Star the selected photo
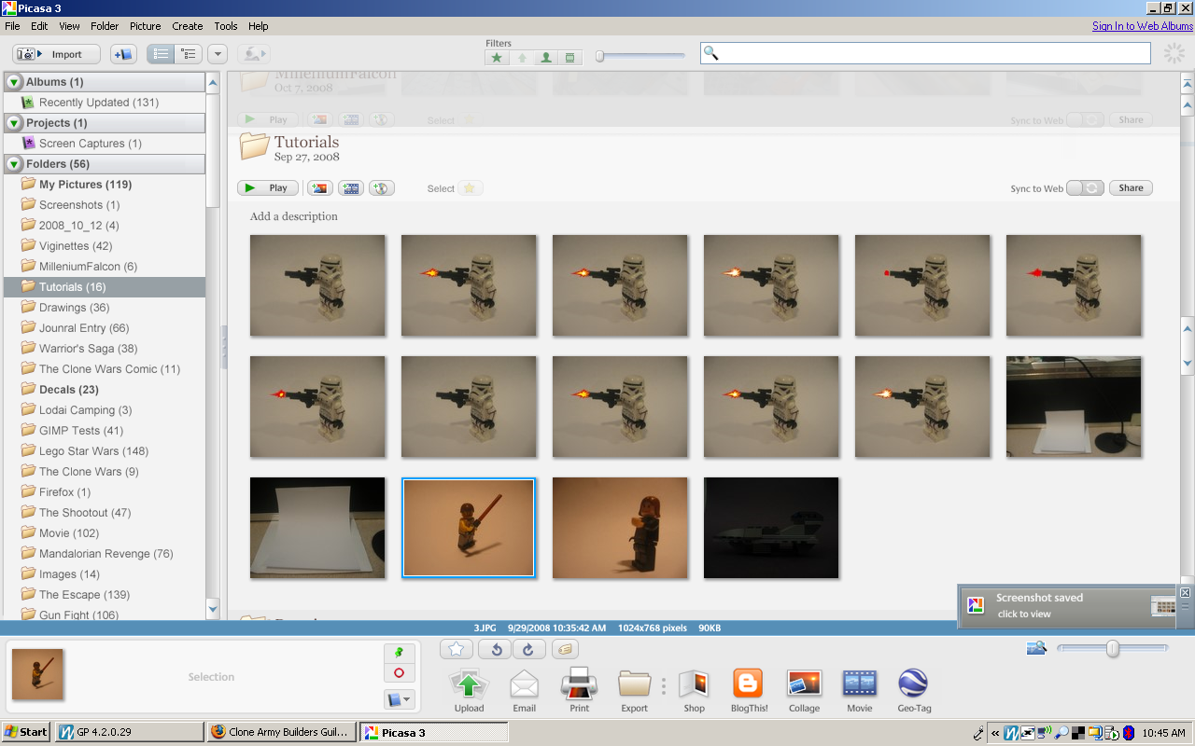The height and width of the screenshot is (746, 1195). 456,649
